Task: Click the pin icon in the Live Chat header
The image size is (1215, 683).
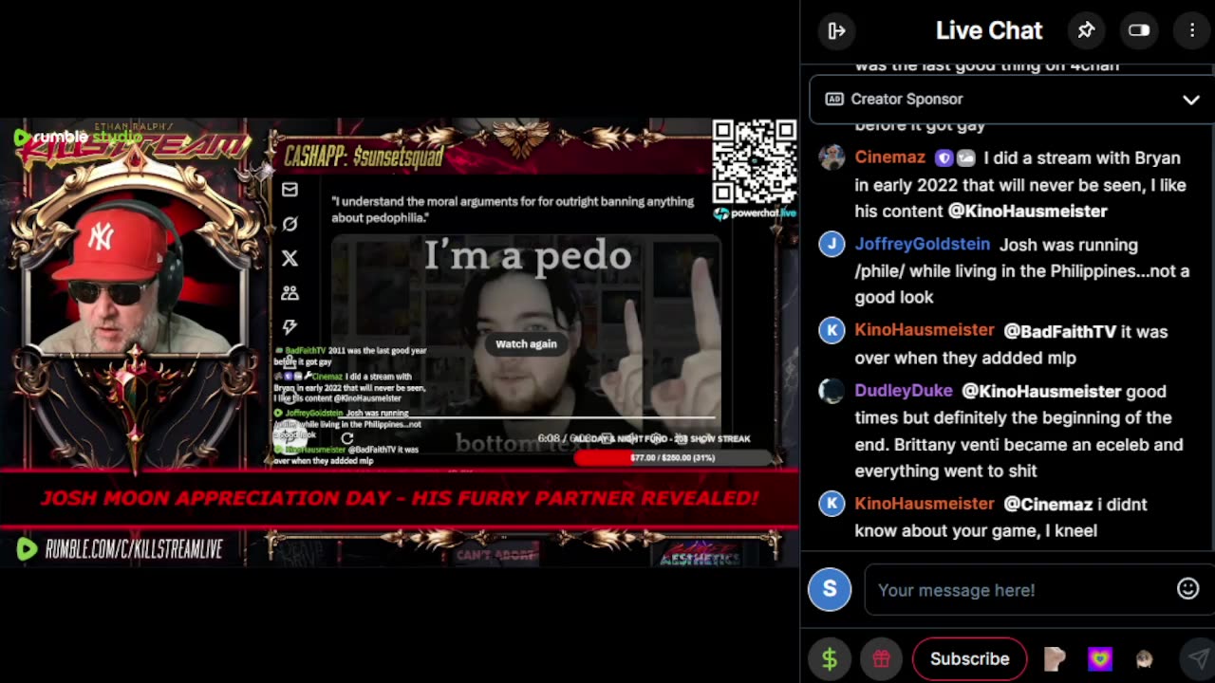Action: coord(1086,30)
